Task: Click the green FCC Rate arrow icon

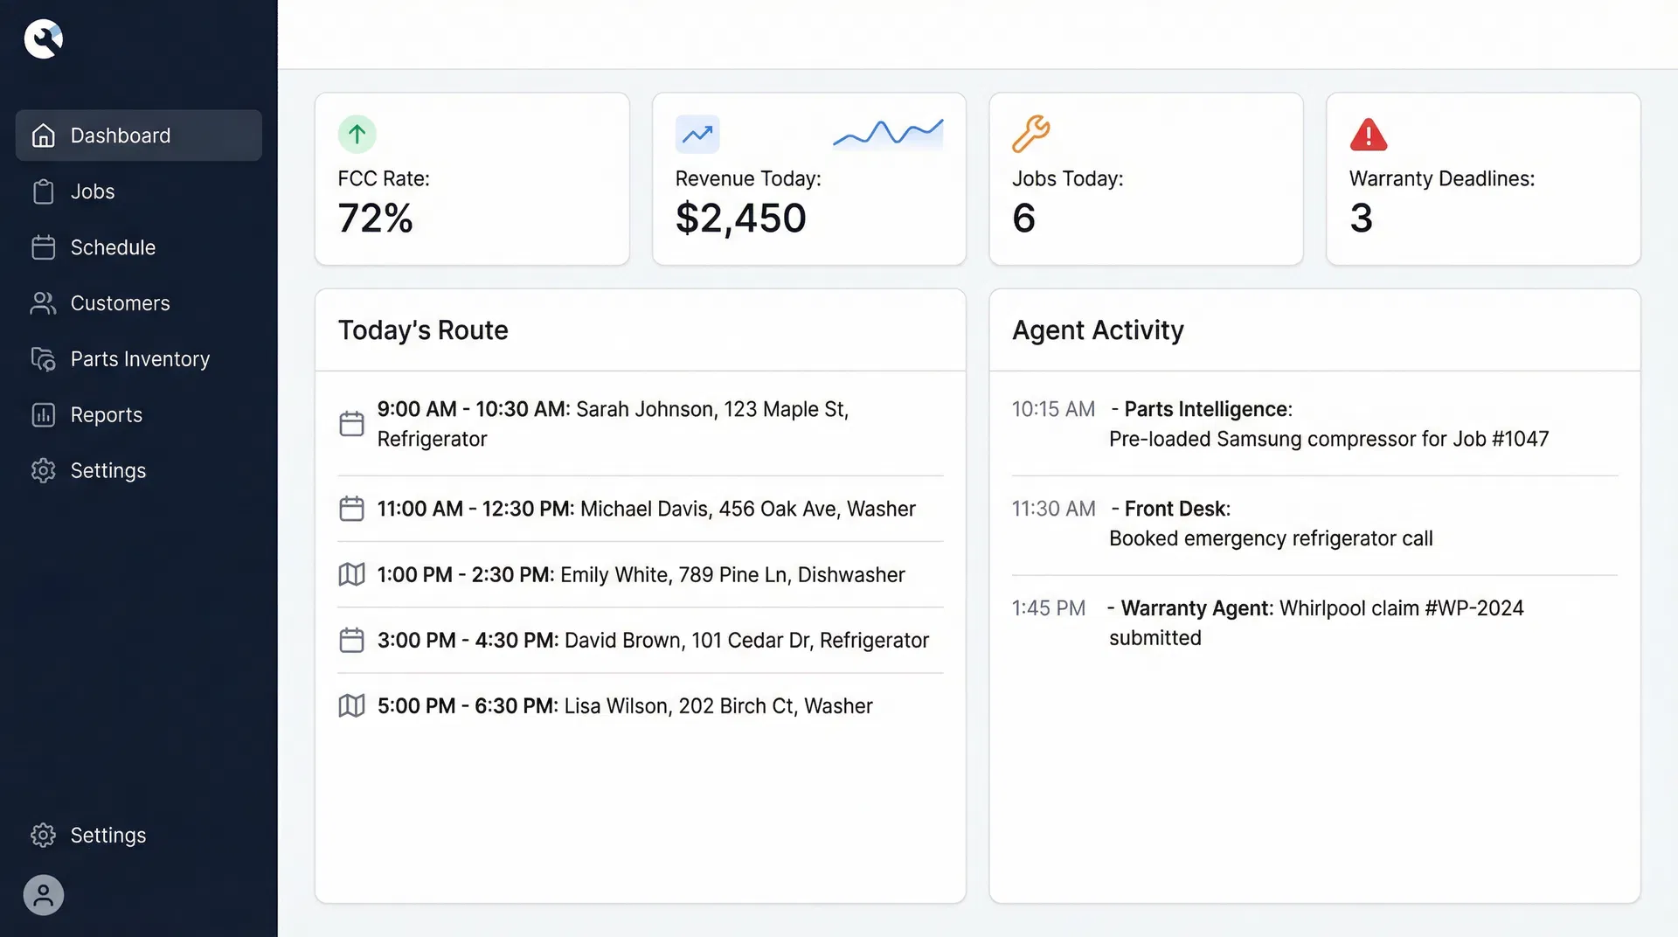Action: click(x=357, y=134)
